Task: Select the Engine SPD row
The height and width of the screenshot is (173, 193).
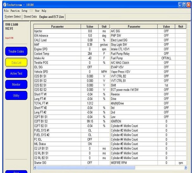Action: pyautogui.click(x=71, y=49)
